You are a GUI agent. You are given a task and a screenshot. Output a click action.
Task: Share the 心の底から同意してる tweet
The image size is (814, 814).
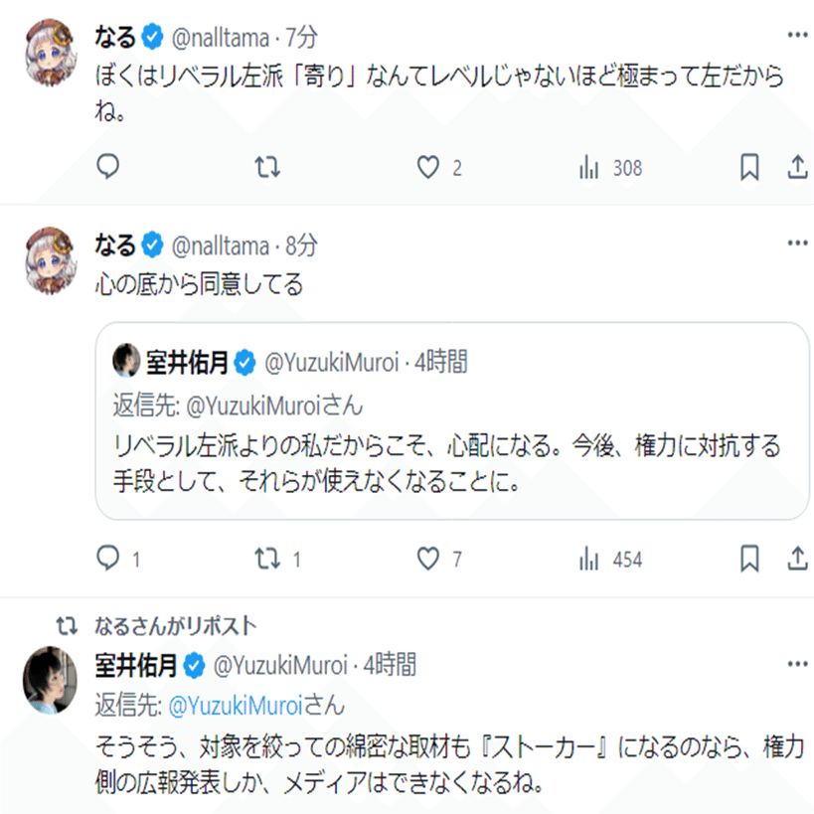(x=797, y=559)
